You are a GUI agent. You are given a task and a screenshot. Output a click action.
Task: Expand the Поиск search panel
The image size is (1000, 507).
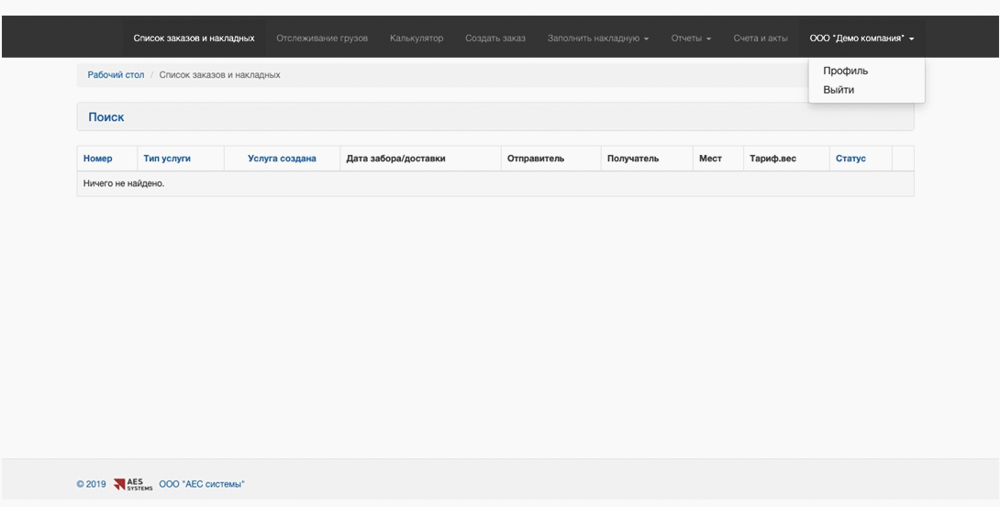[106, 117]
